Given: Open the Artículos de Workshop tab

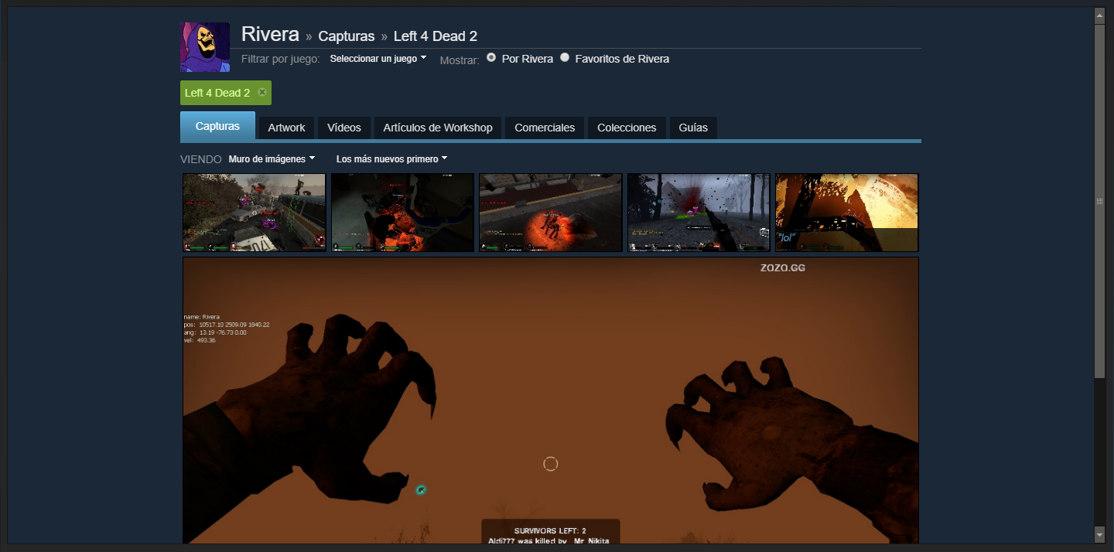Looking at the screenshot, I should point(438,128).
